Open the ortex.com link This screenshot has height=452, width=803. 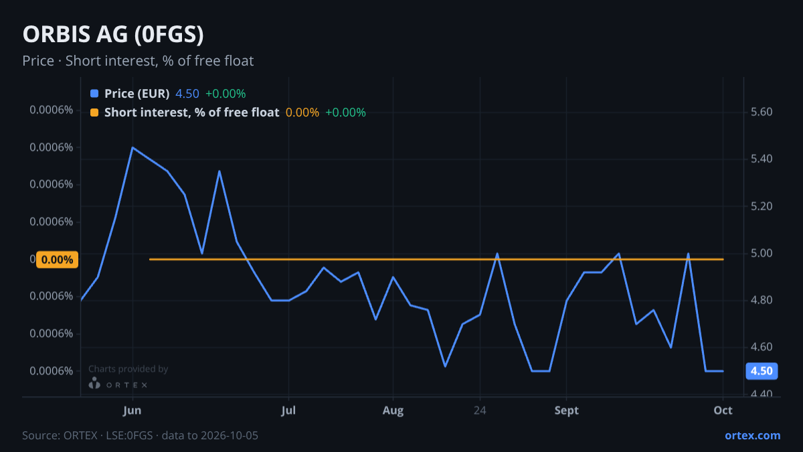point(753,435)
